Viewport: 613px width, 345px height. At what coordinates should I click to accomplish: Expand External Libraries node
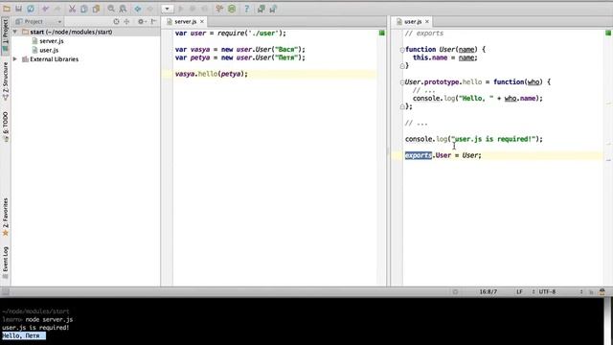pyautogui.click(x=15, y=59)
